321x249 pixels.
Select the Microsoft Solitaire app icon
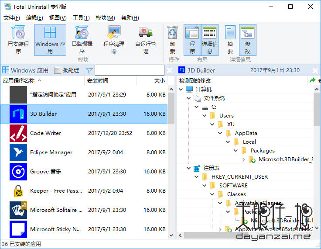click(18, 210)
